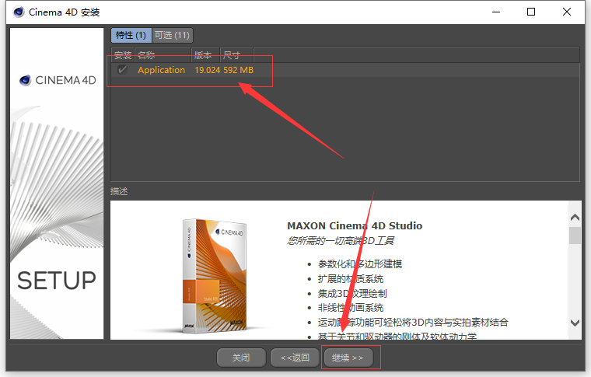591x377 pixels.
Task: Click the 集成3D纹理绘制 bullet text
Action: coord(352,293)
